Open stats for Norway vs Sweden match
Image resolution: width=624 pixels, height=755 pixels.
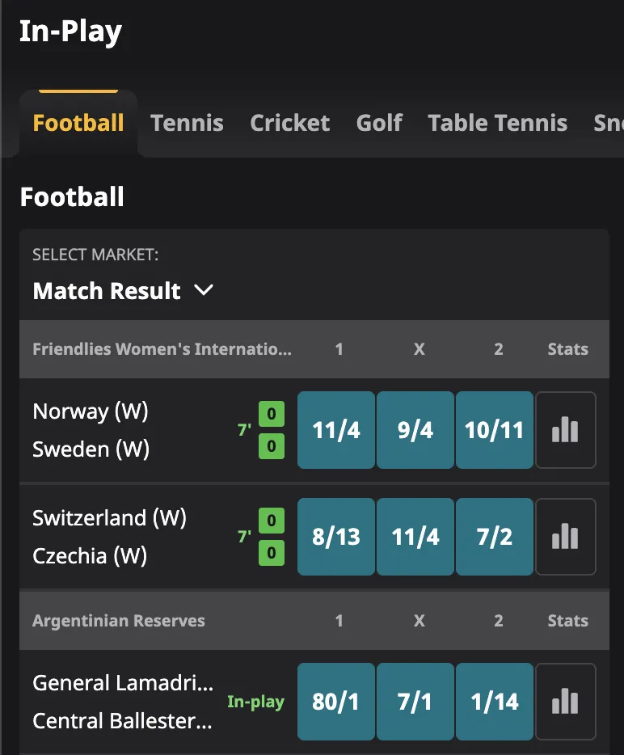coord(565,429)
